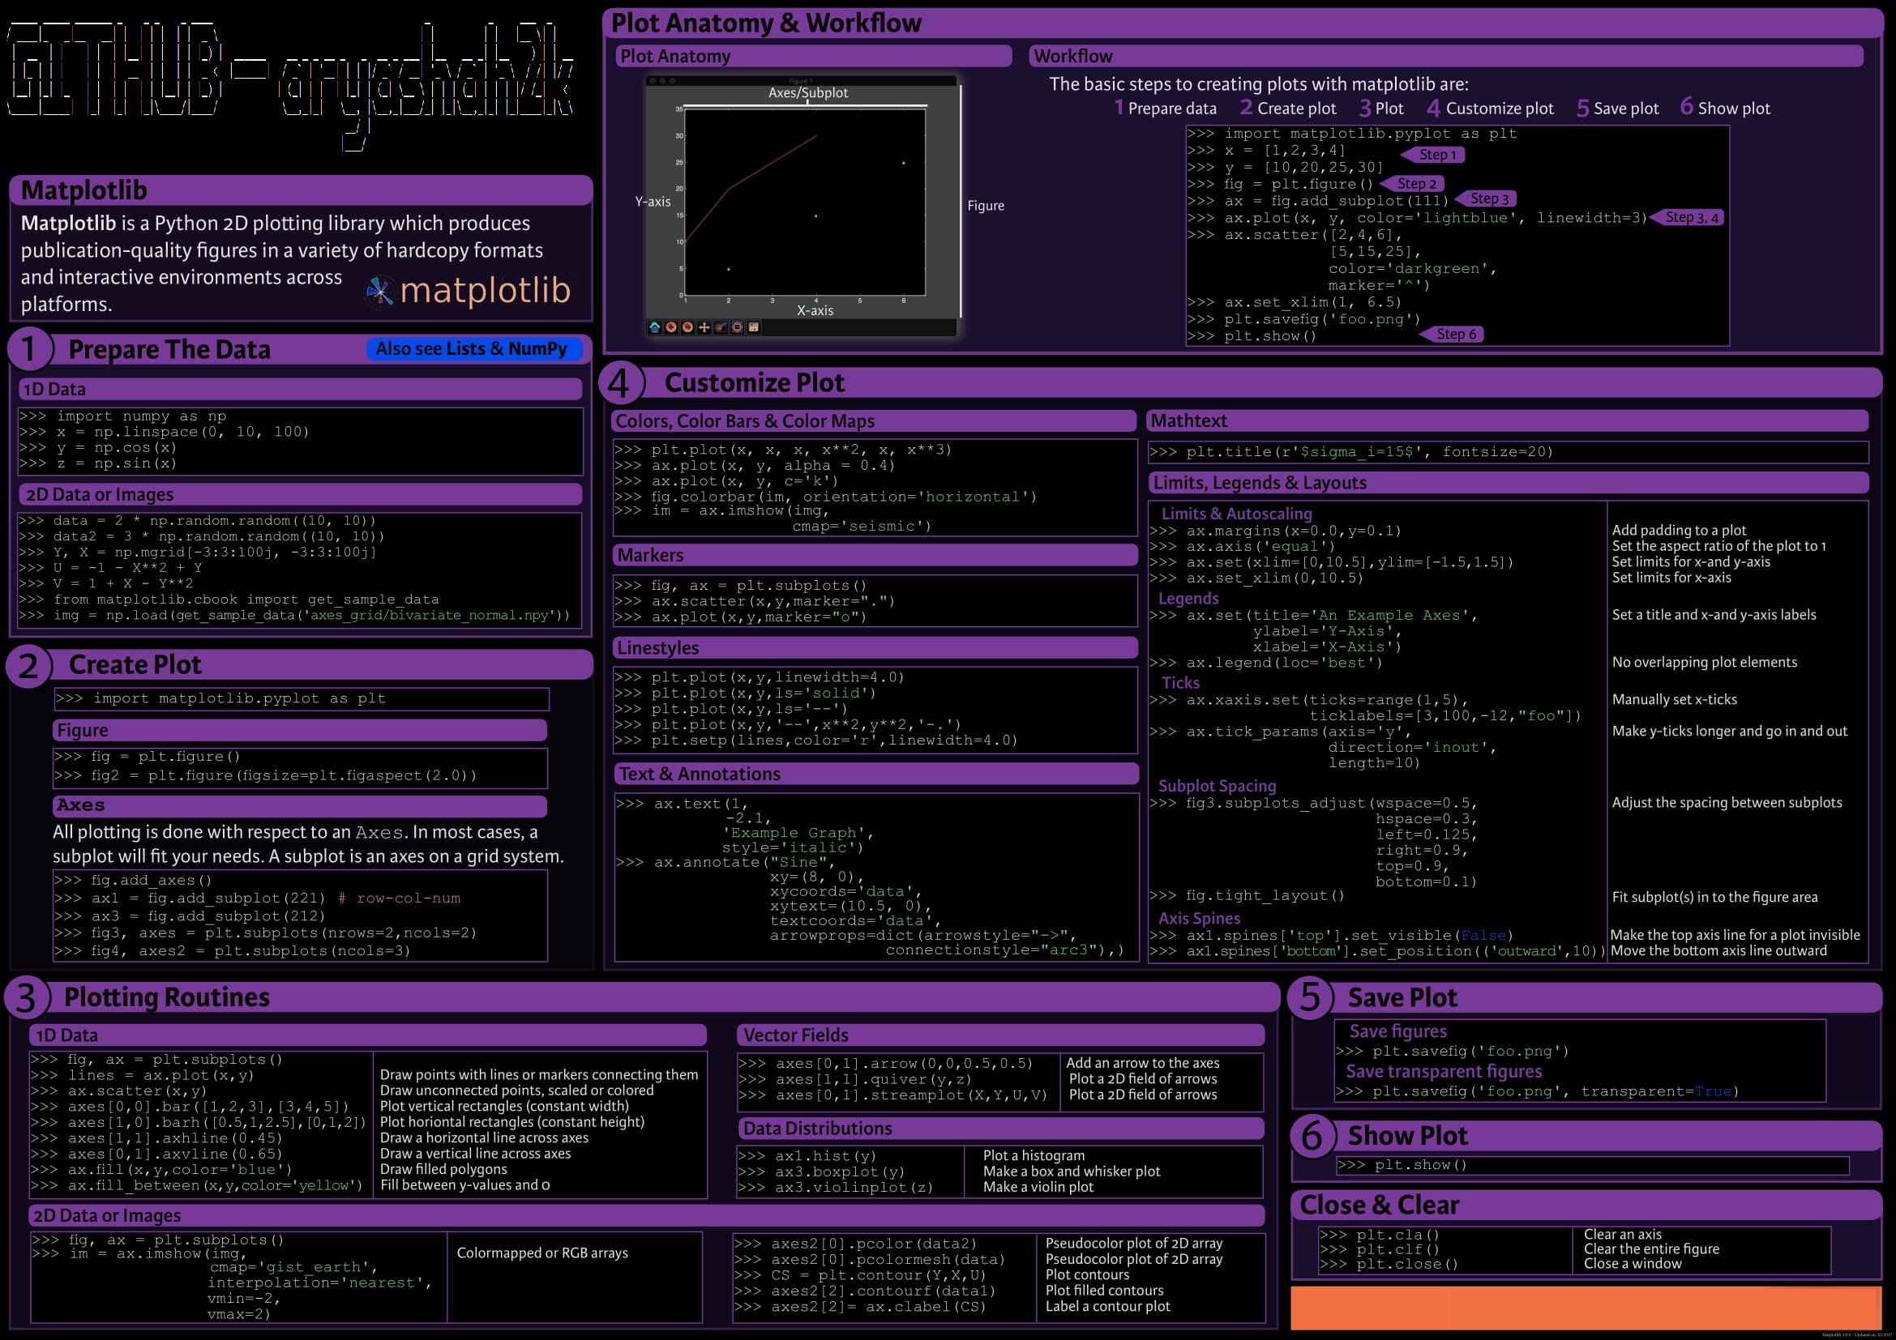Screen dimensions: 1896x1340
Task: Click the Forward arrow icon in the figure toolbar
Action: pyautogui.click(x=688, y=327)
